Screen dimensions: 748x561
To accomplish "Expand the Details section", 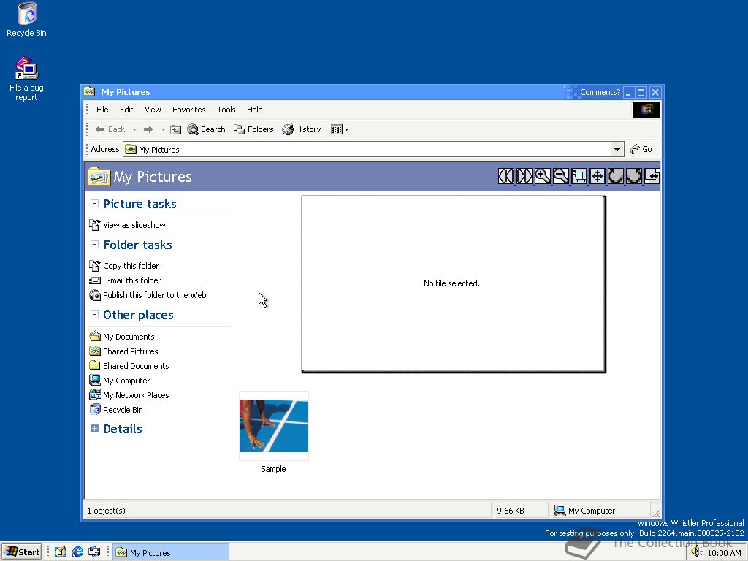I will pyautogui.click(x=94, y=428).
